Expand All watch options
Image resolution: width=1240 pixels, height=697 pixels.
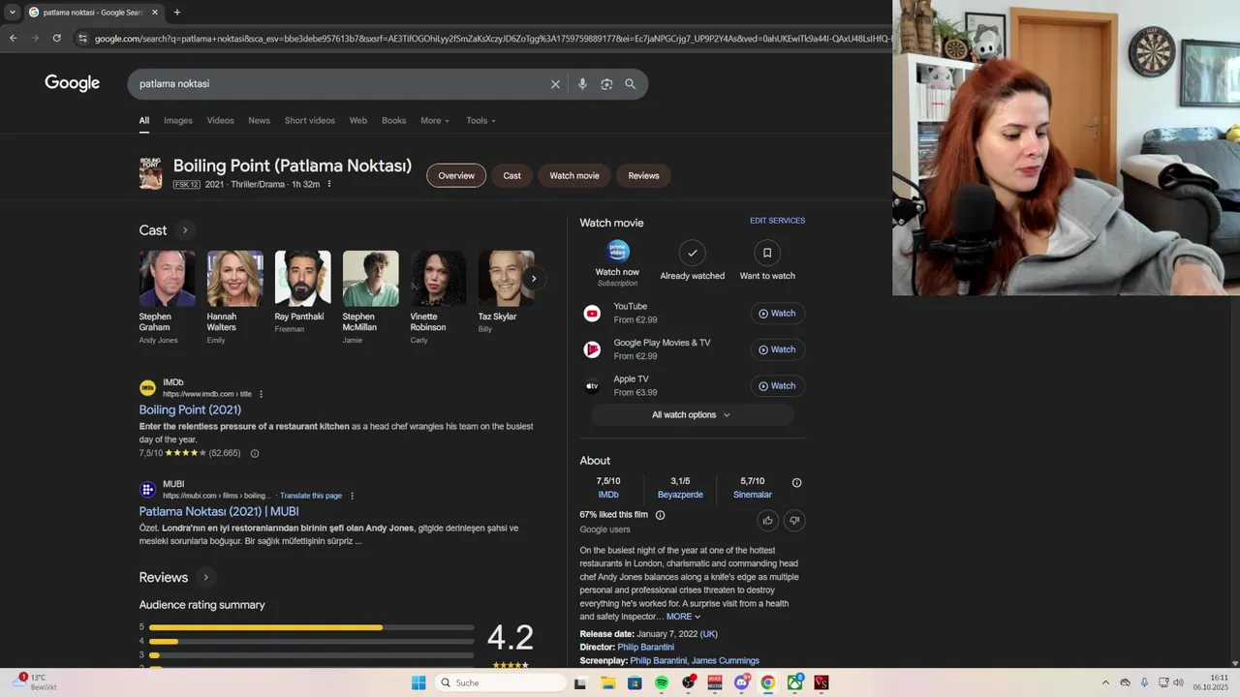point(692,415)
